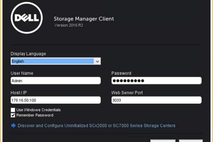Click the Display Language dropdown arrow
Image resolution: width=213 pixels, height=142 pixels.
tap(98, 61)
